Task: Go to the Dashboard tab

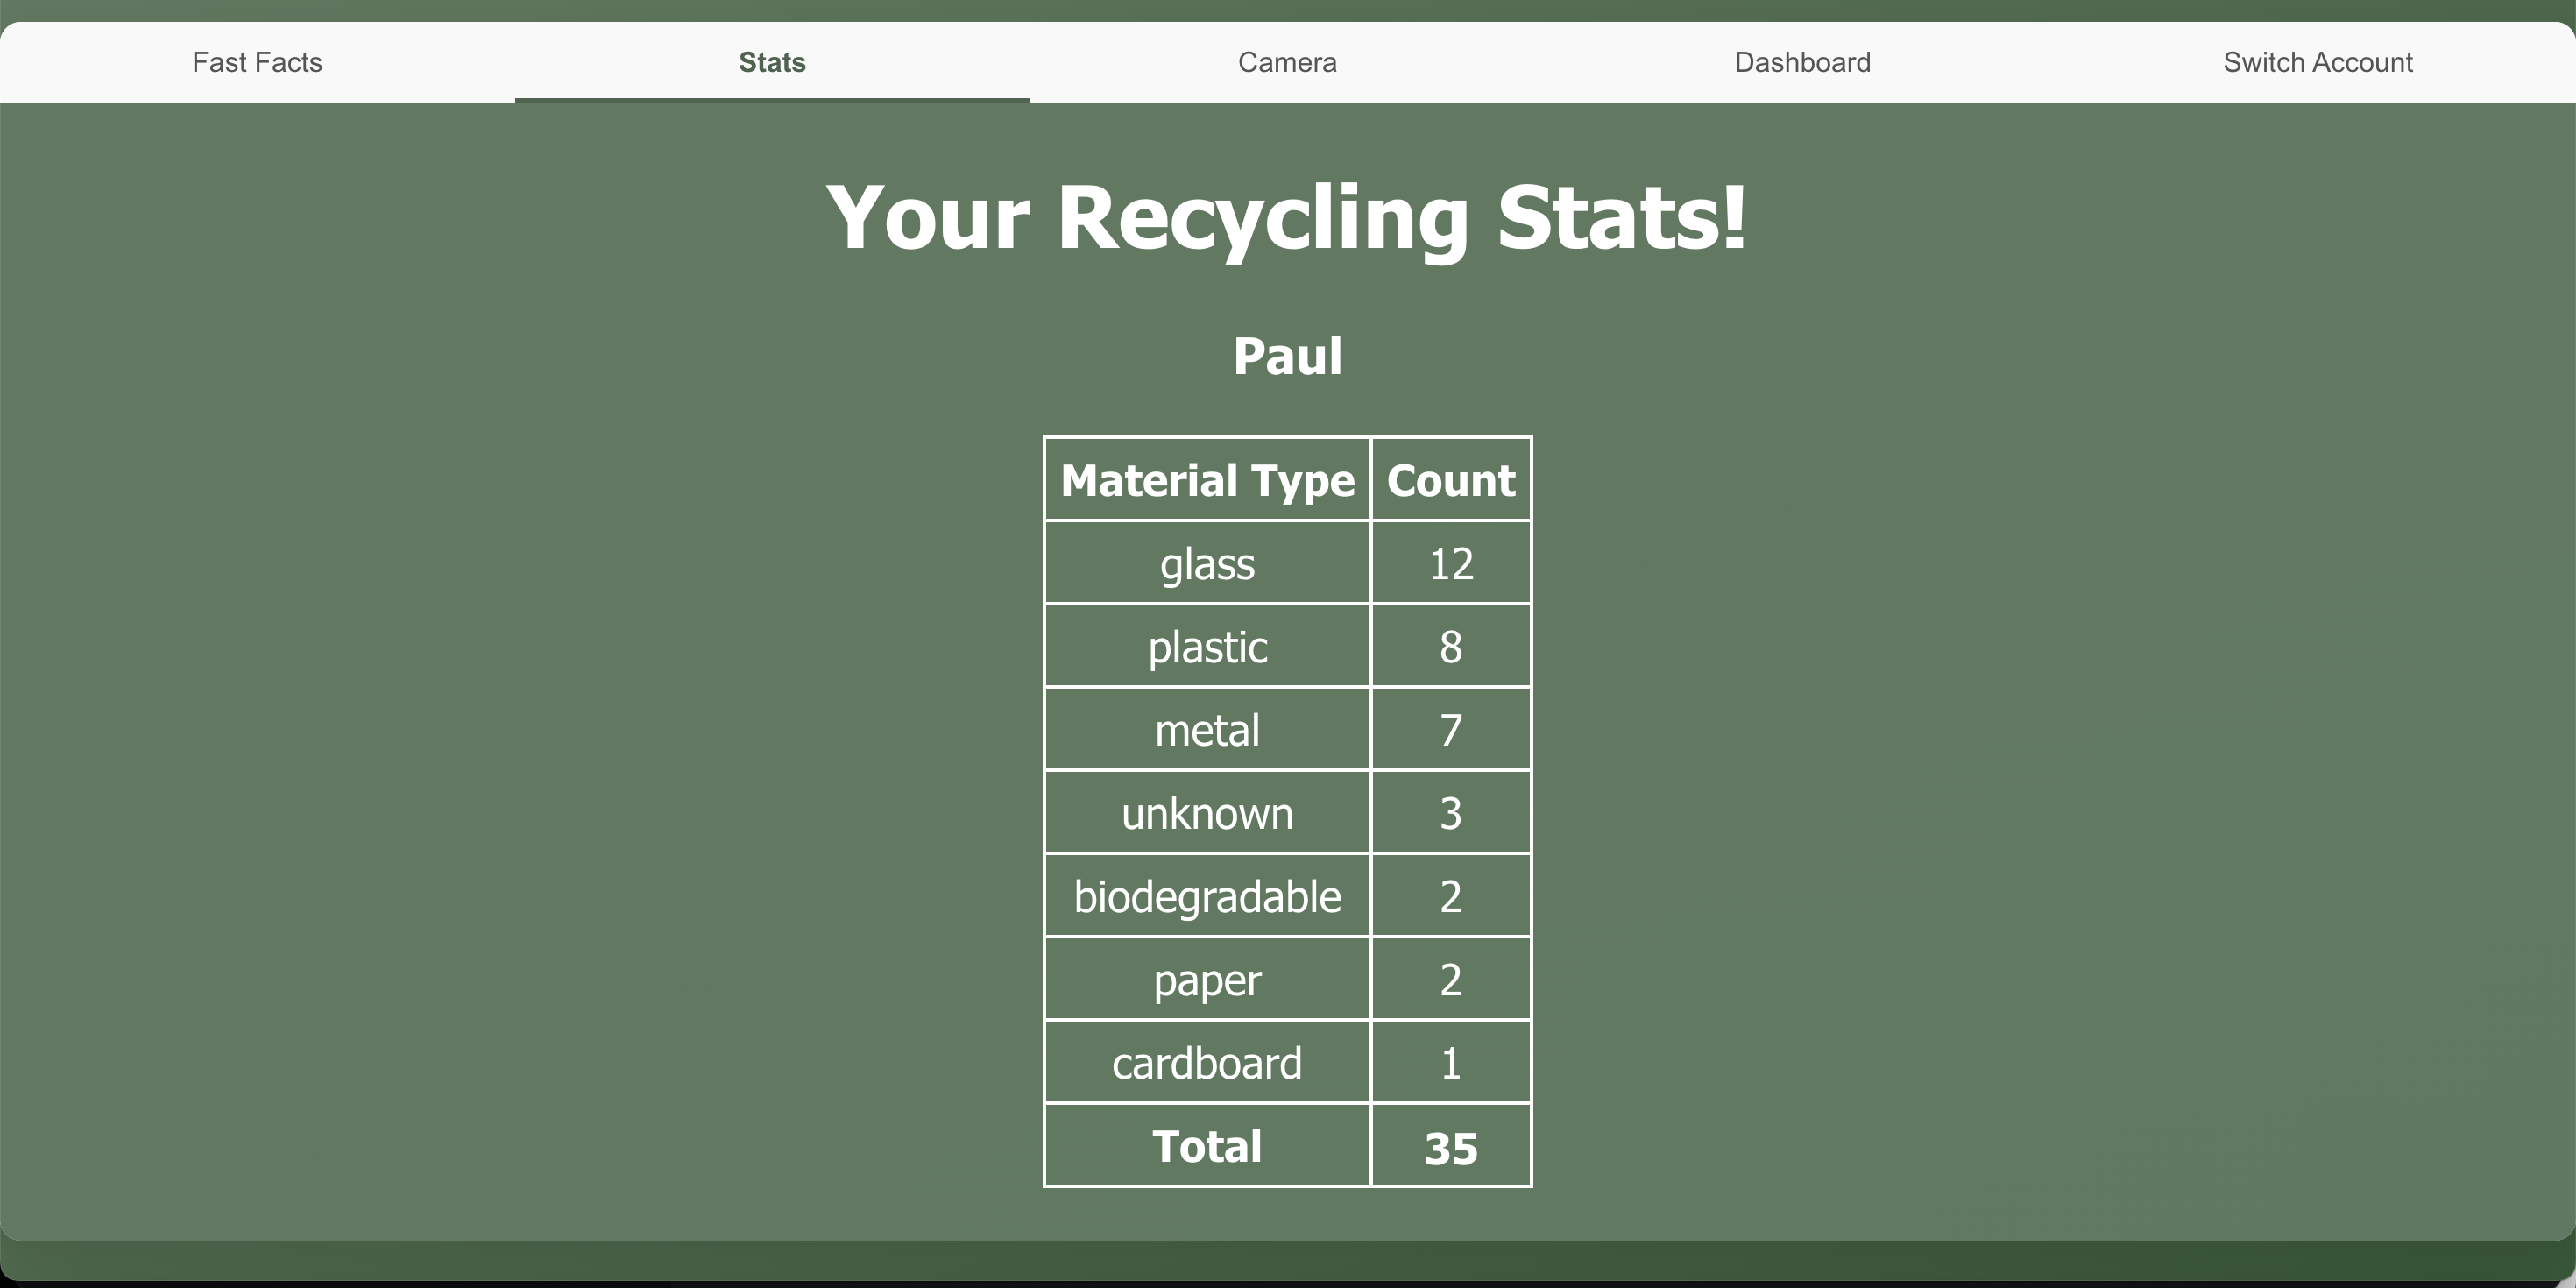Action: coord(1802,62)
